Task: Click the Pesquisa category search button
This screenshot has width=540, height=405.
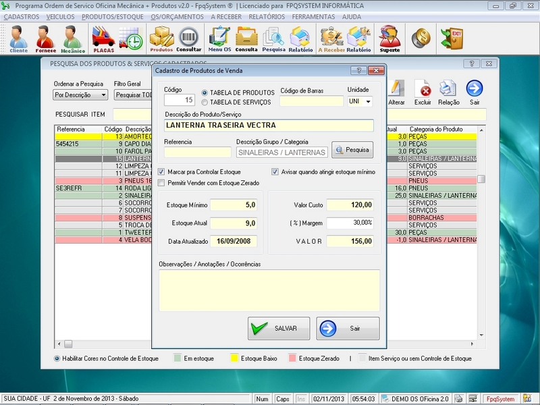Action: click(352, 150)
